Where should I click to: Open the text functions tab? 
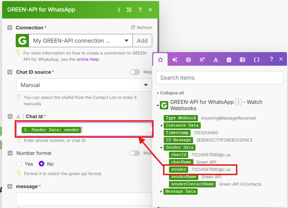[216, 60]
